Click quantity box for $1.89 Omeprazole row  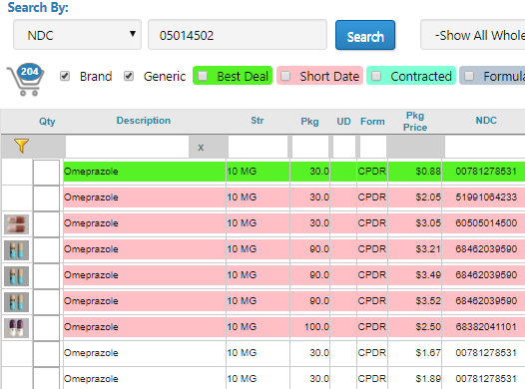click(47, 379)
